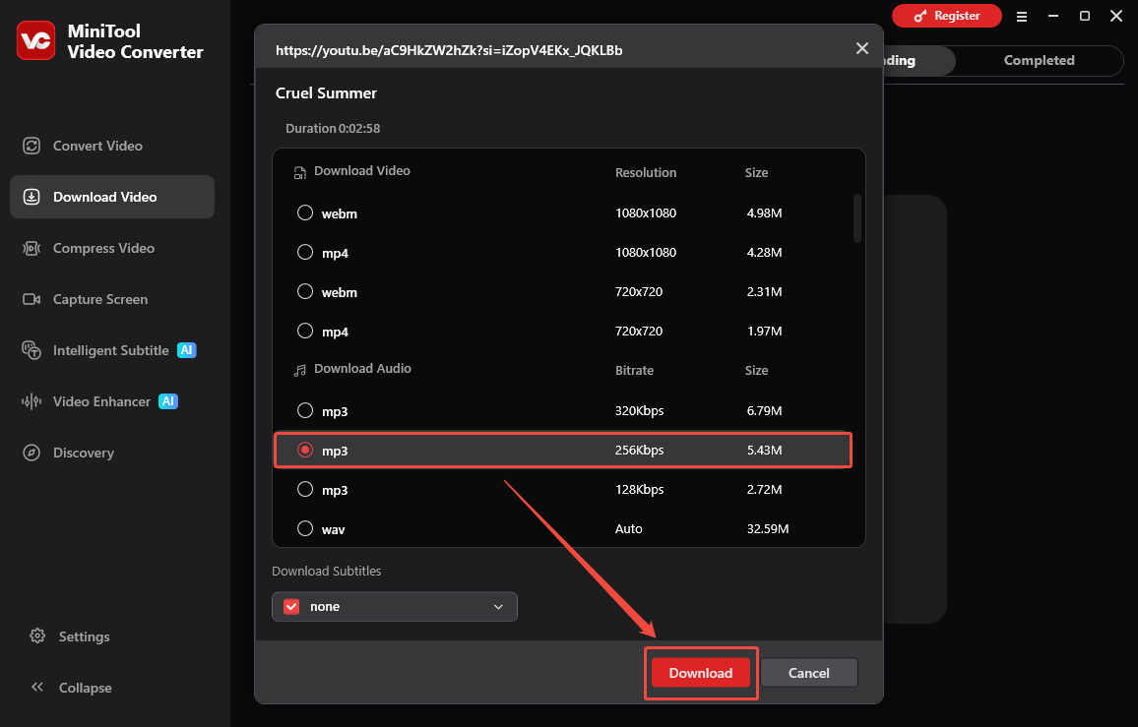The width and height of the screenshot is (1138, 727).
Task: Click the YouTube URL in dialog header
Action: click(x=449, y=50)
